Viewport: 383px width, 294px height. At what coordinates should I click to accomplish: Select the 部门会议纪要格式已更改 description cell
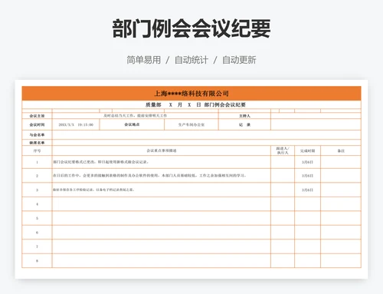click(162, 162)
